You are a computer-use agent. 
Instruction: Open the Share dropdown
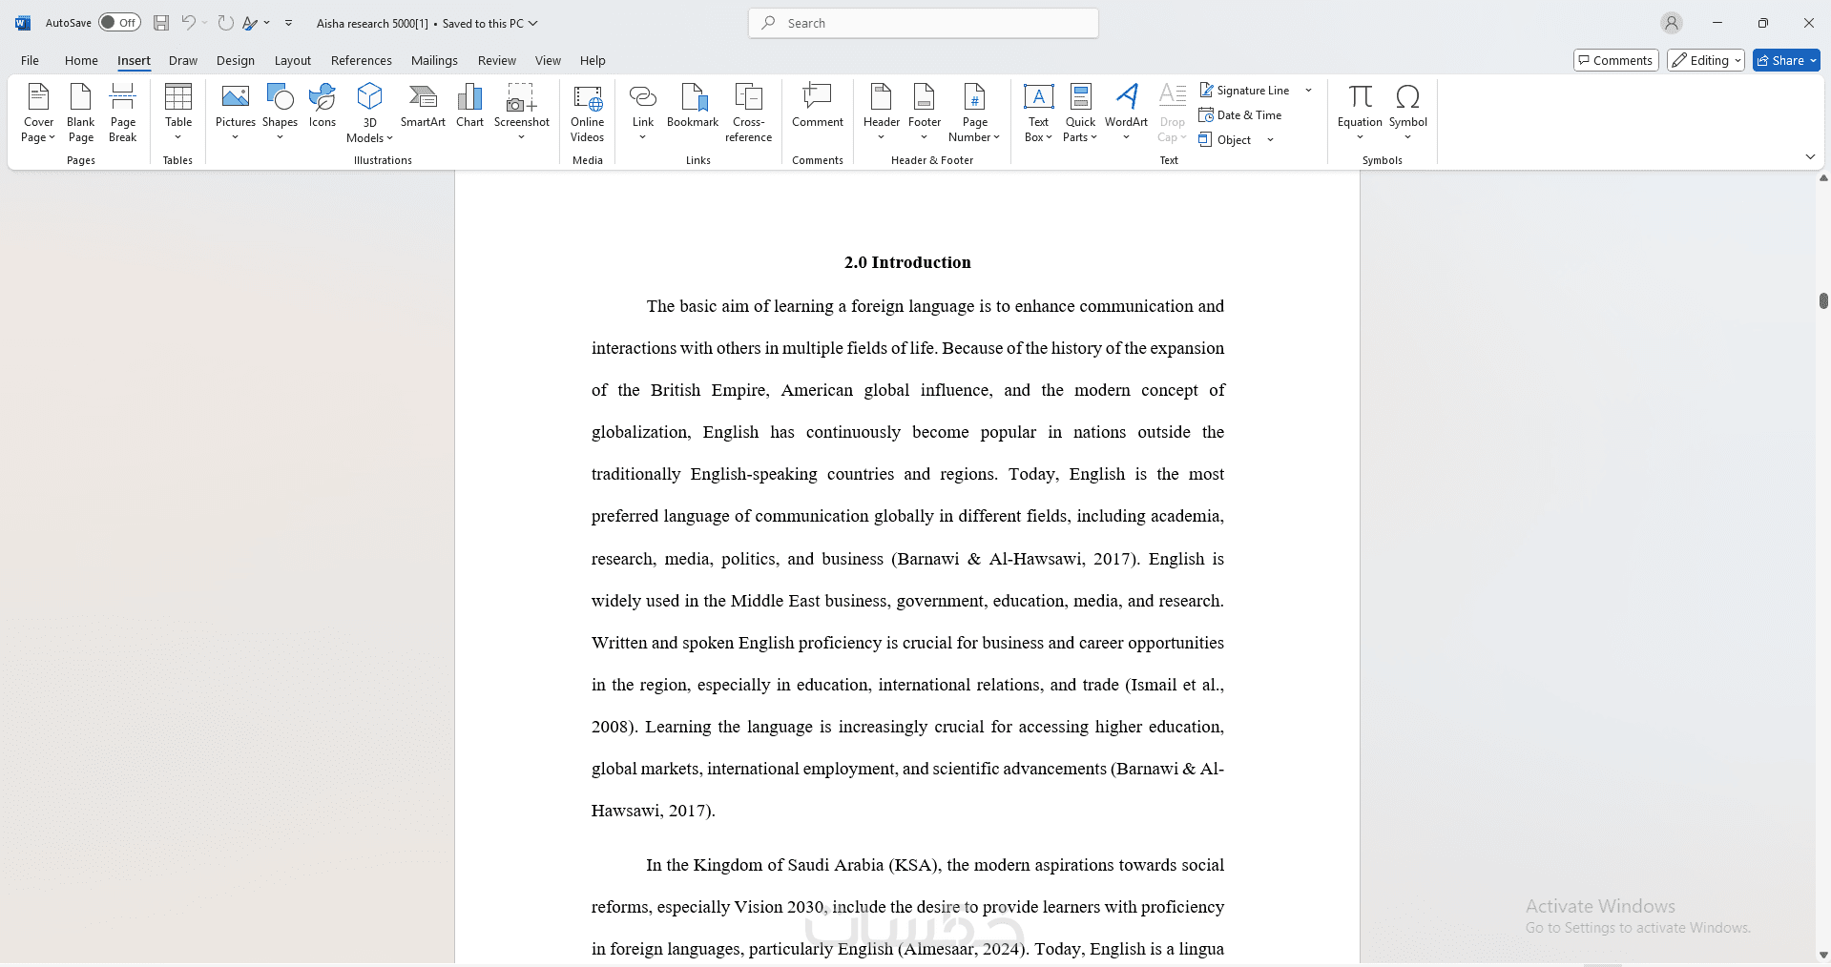1786,60
